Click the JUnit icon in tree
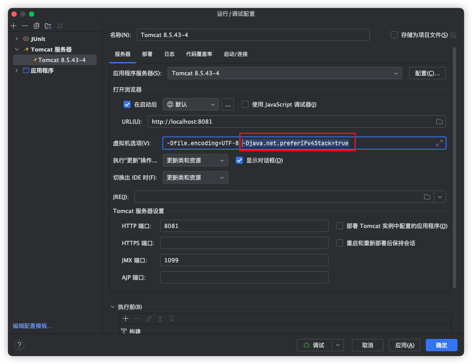472x364 pixels. coord(26,39)
